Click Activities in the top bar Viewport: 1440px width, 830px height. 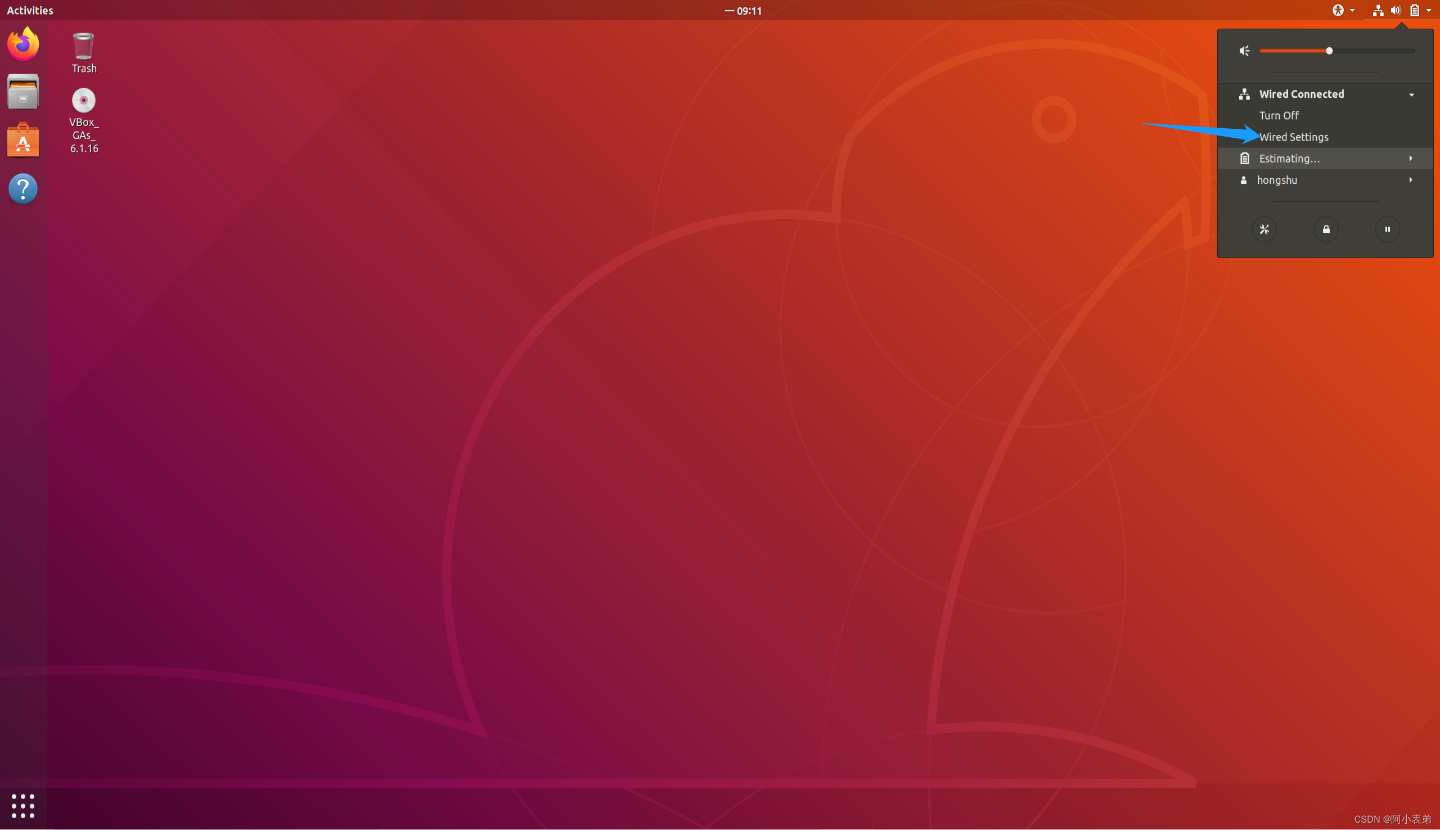(30, 10)
